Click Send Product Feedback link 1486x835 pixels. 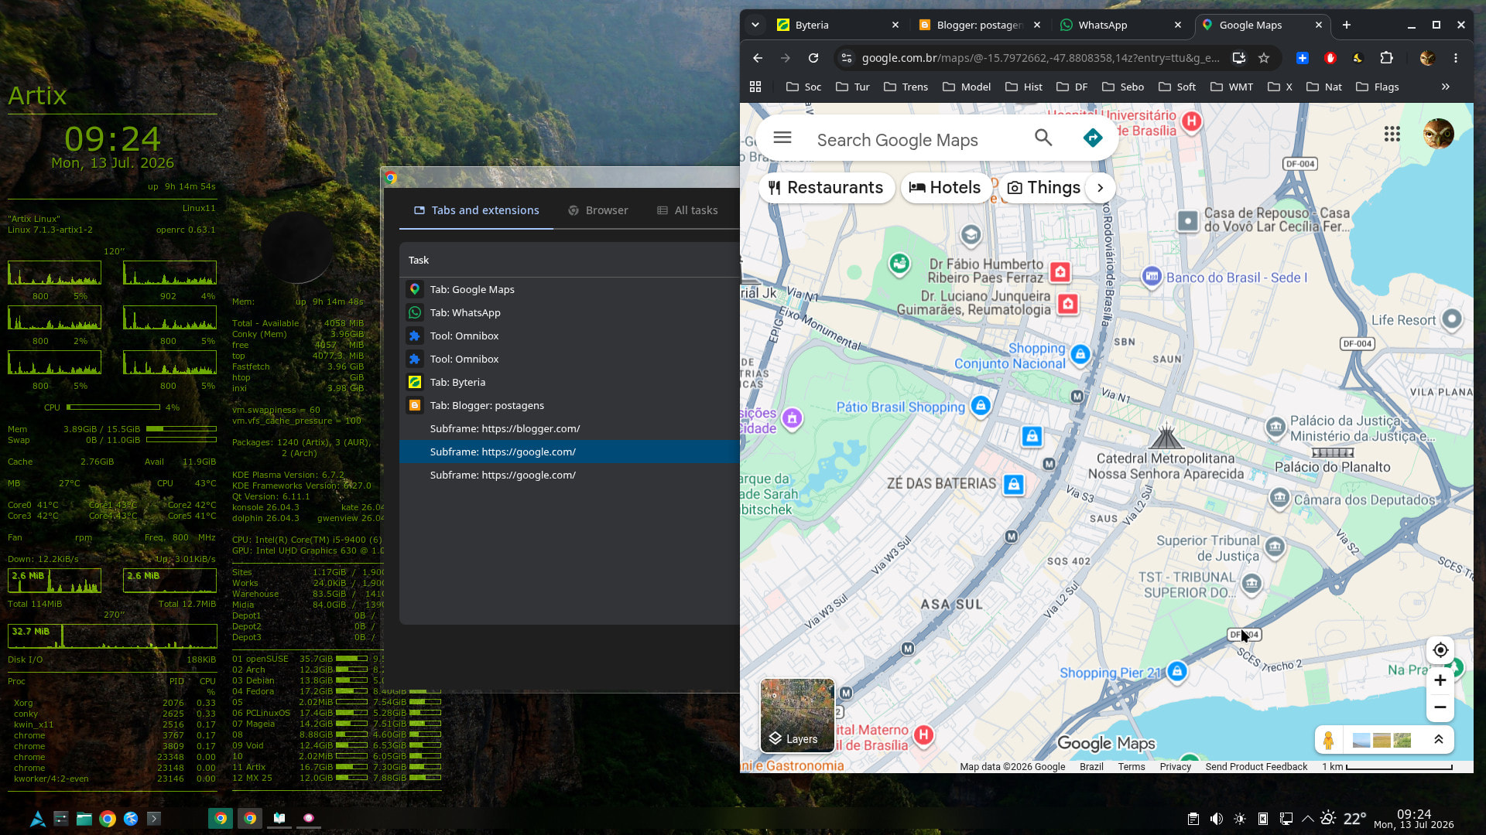(1256, 767)
